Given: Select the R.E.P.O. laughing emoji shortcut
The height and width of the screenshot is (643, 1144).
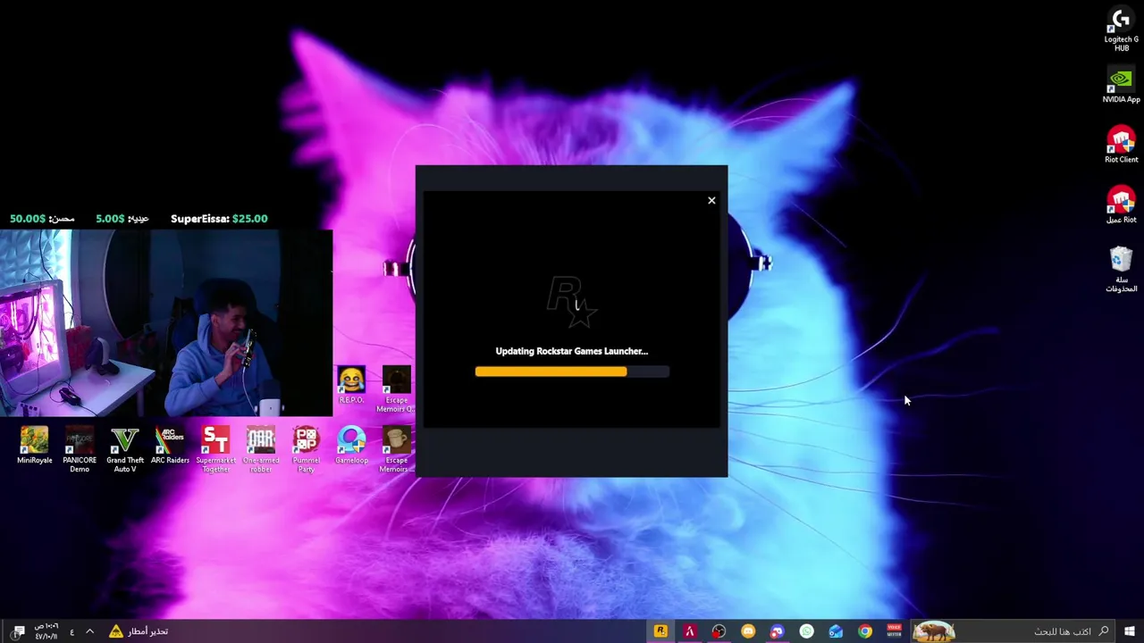Looking at the screenshot, I should pyautogui.click(x=351, y=386).
